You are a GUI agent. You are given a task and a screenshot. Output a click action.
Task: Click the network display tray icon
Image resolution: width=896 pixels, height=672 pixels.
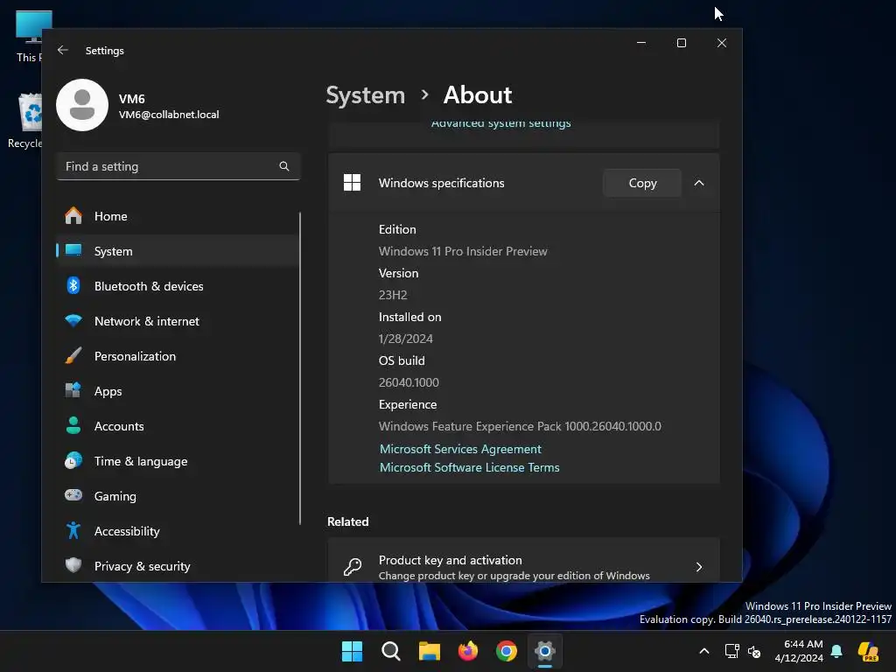[x=732, y=651]
